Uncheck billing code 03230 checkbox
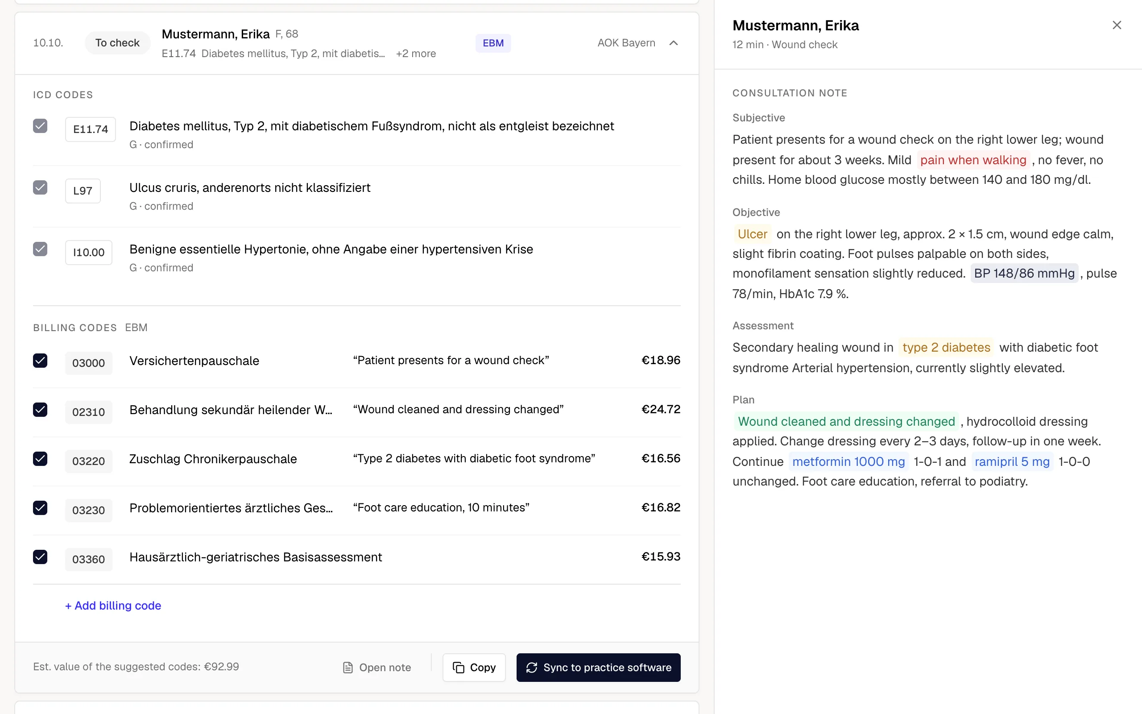 40,508
